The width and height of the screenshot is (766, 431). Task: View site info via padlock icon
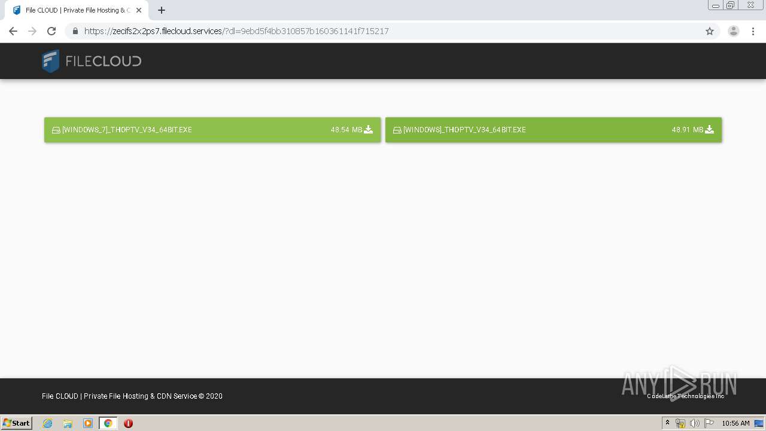coord(75,31)
